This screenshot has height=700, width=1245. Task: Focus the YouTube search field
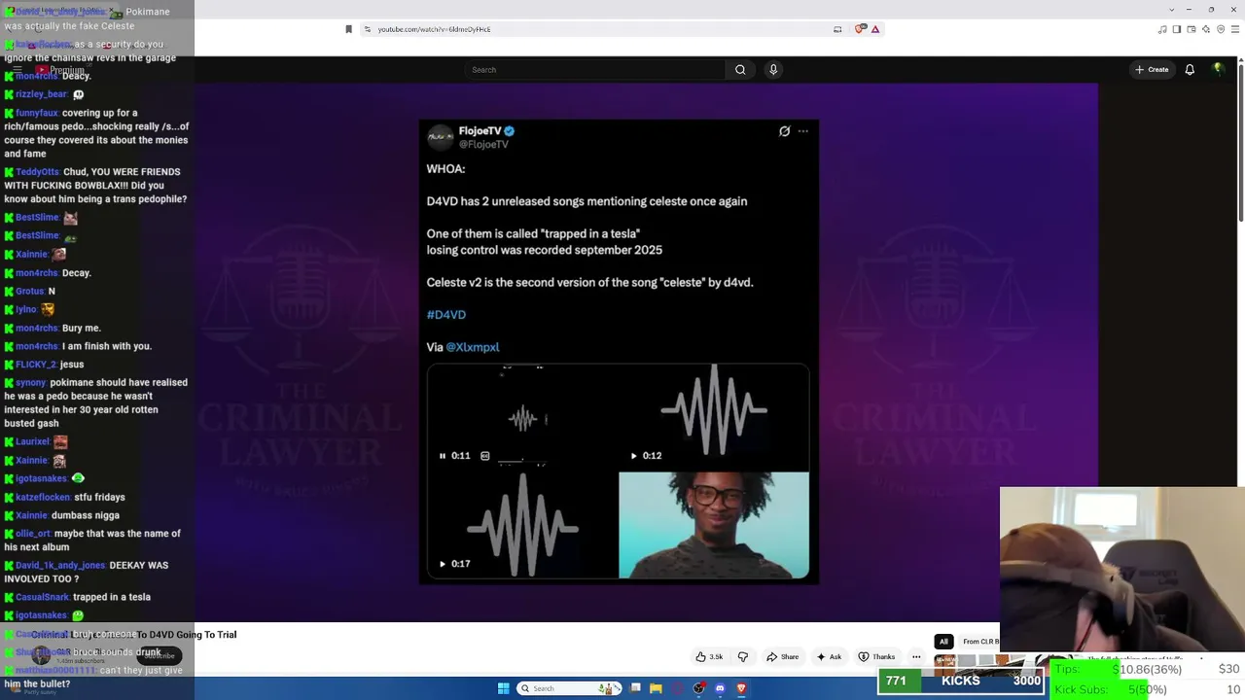pyautogui.click(x=594, y=70)
